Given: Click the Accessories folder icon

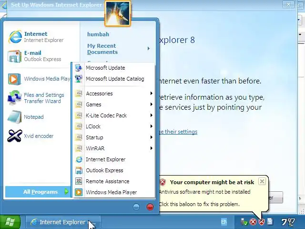Looking at the screenshot, I should [79, 94].
